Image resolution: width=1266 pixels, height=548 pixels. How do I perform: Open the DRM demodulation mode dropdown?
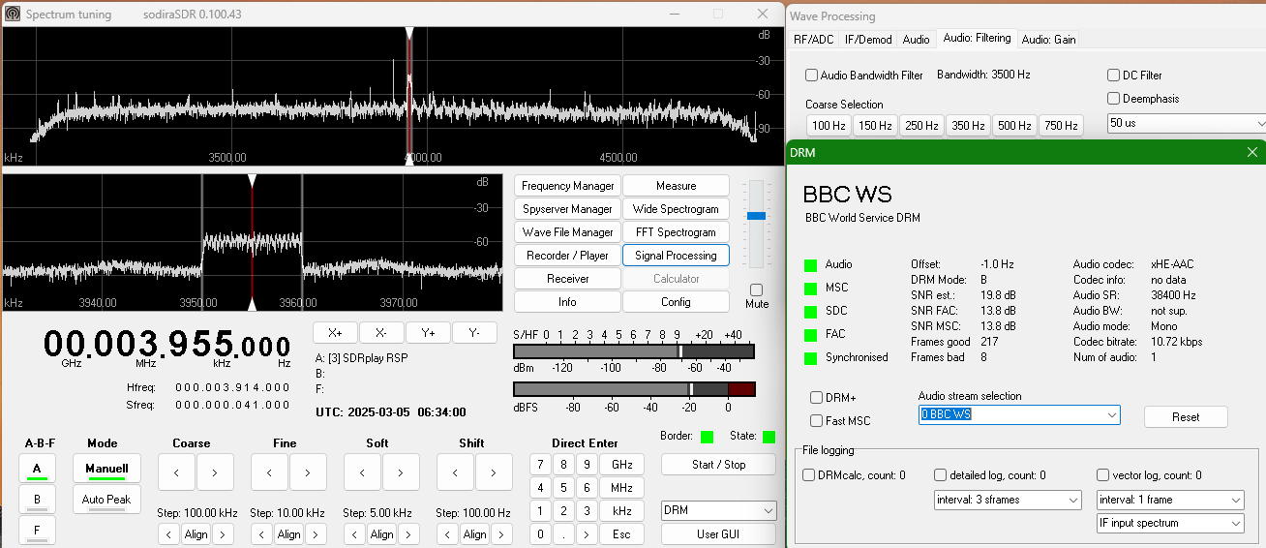pos(719,510)
